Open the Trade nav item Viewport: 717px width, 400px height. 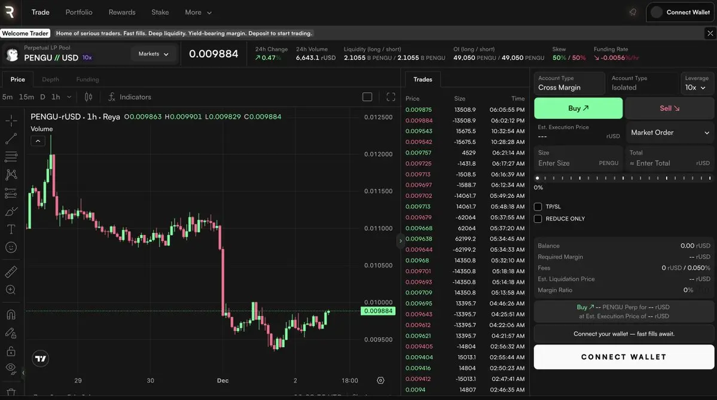(40, 13)
